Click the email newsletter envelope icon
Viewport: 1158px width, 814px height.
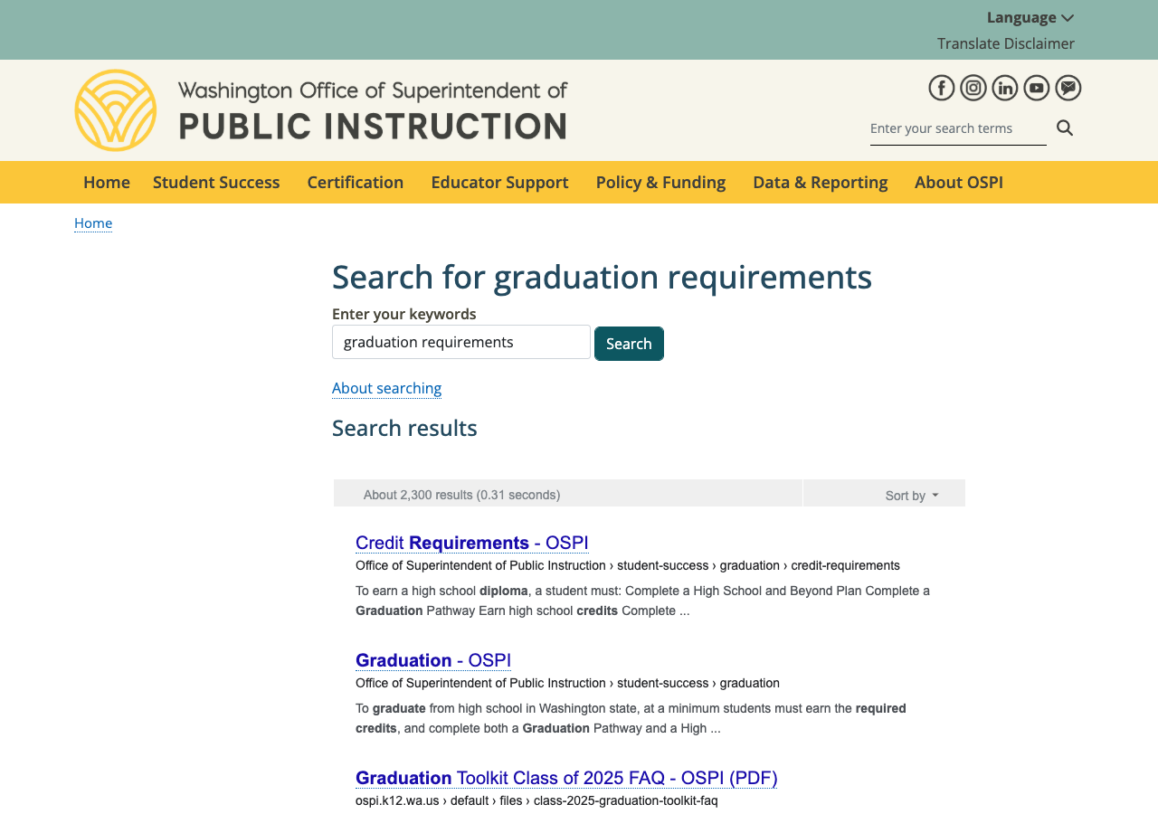pos(1068,88)
